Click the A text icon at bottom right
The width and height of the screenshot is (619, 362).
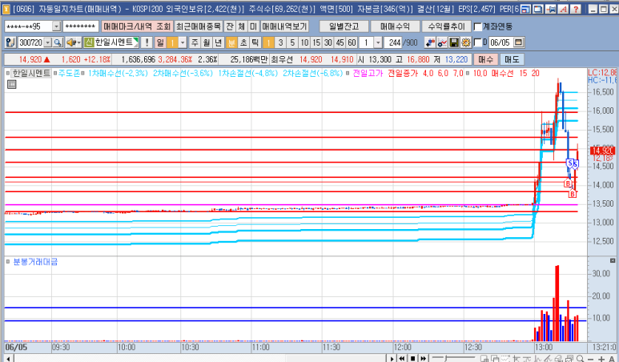point(612,359)
